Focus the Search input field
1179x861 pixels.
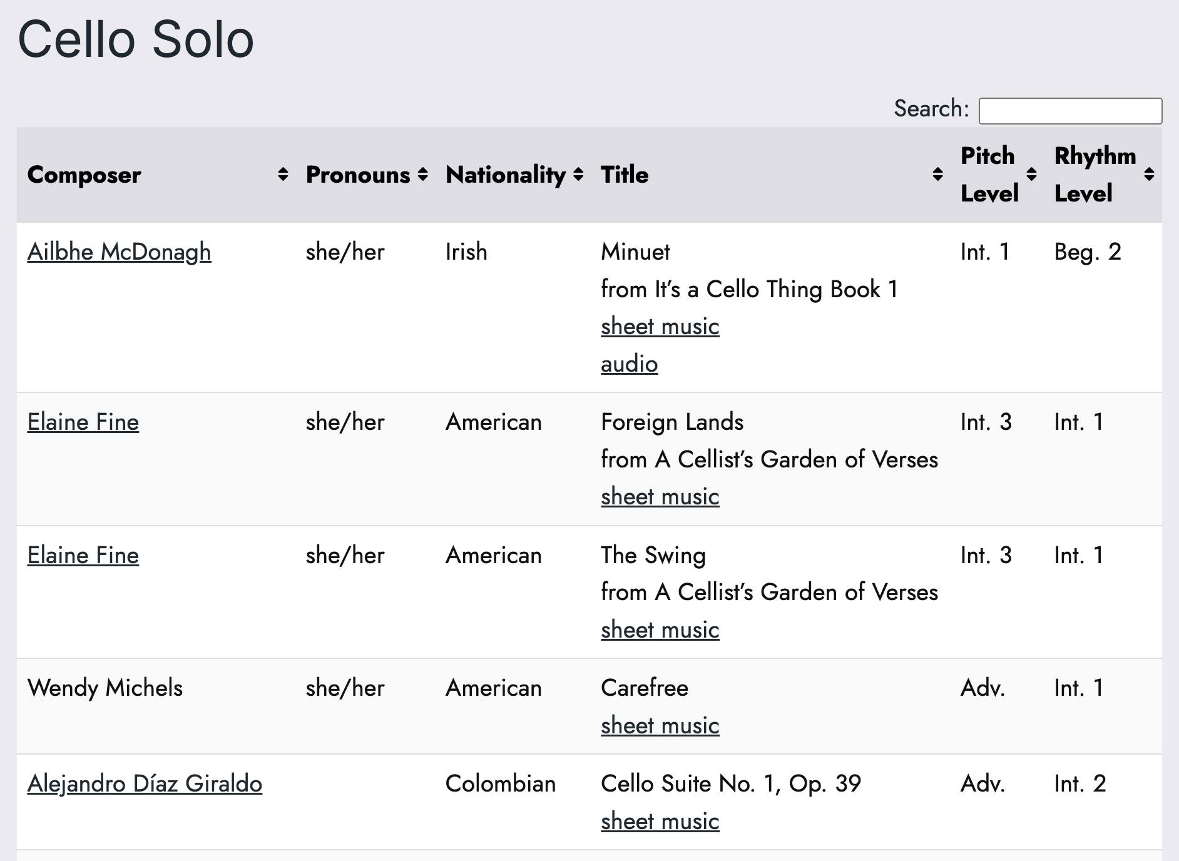point(1070,111)
